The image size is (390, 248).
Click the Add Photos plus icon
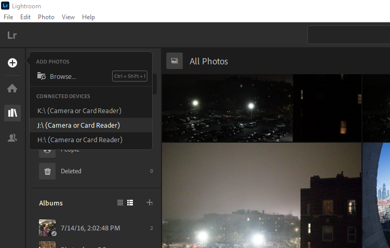[12, 63]
